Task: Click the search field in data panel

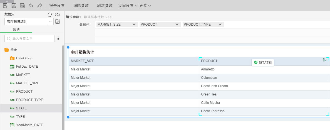Action: click(29, 38)
